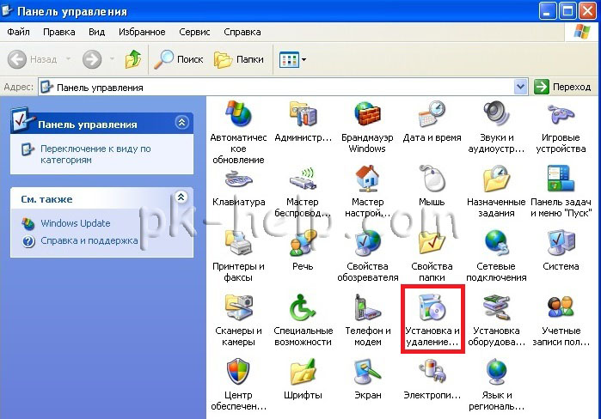Open Шрифты folder icon
The image size is (601, 419).
[303, 371]
